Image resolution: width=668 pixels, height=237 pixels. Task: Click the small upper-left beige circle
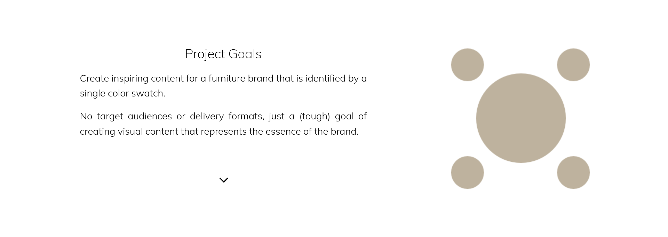click(467, 65)
